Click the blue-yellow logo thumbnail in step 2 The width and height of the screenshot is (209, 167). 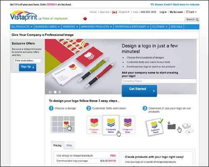pos(111,125)
